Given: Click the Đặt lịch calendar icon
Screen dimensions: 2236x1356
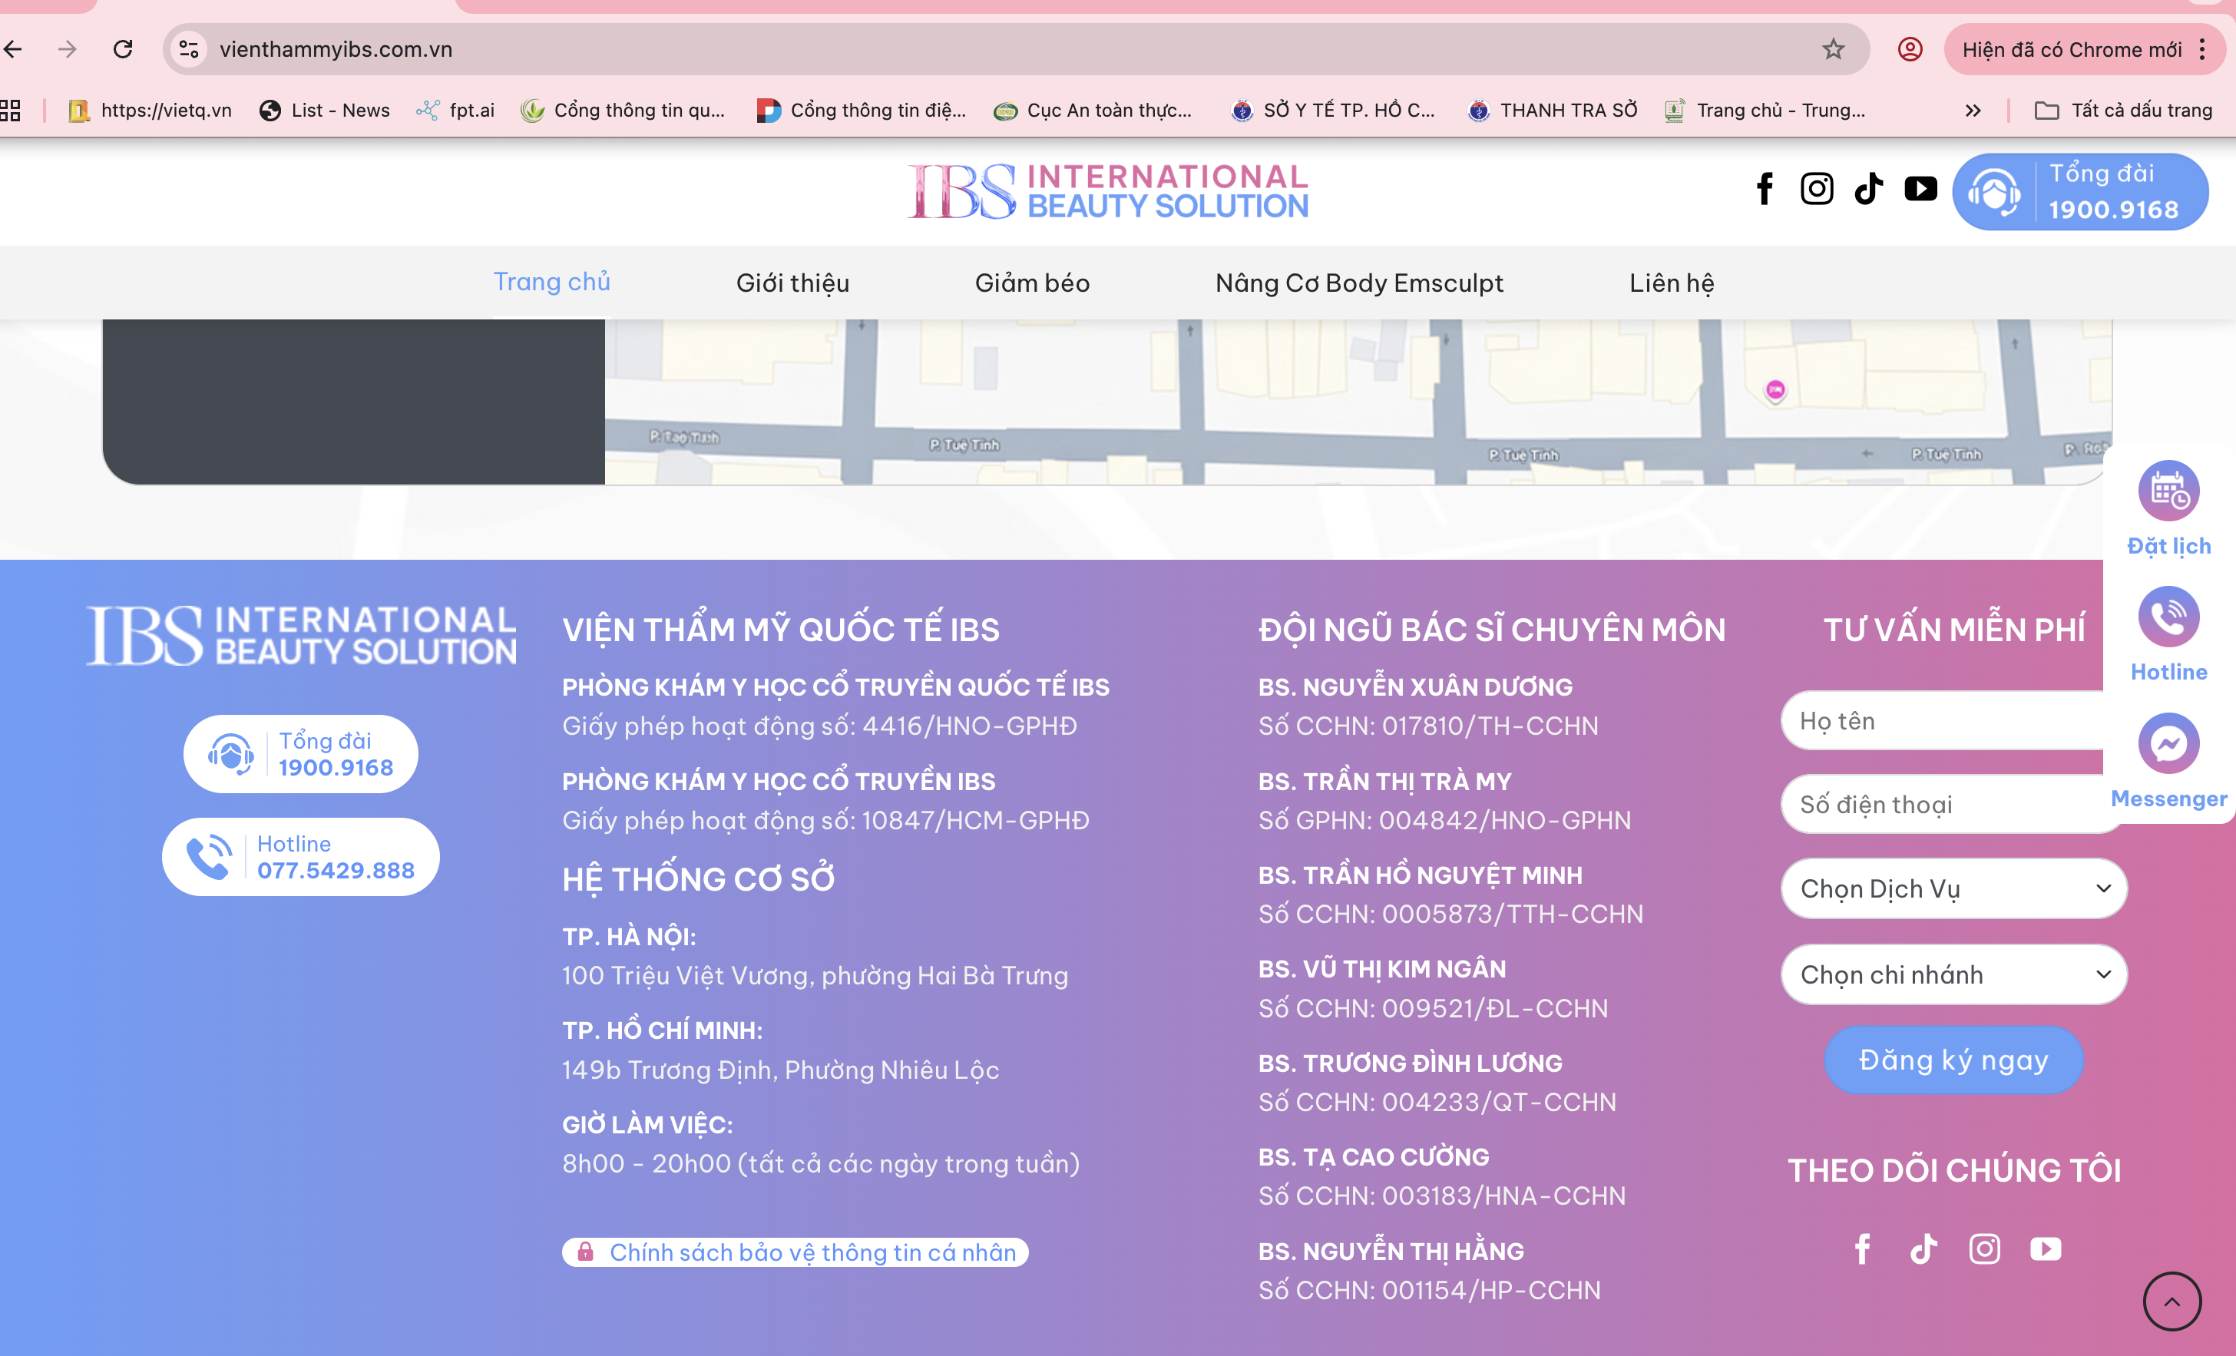Looking at the screenshot, I should (2168, 491).
